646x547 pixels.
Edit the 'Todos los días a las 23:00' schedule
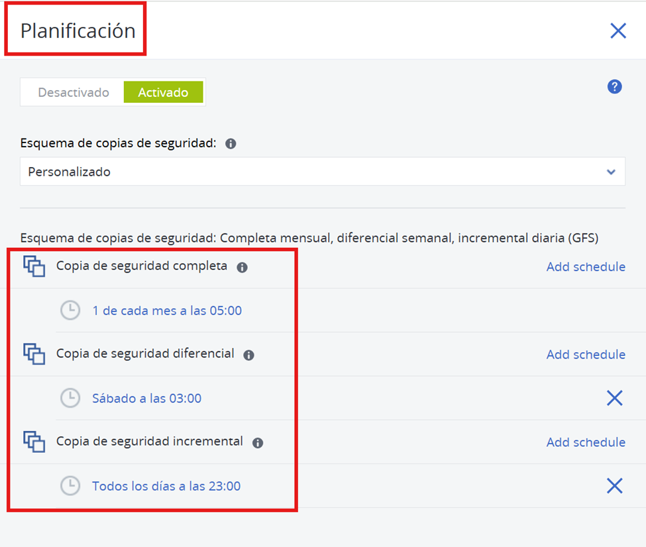pyautogui.click(x=166, y=486)
